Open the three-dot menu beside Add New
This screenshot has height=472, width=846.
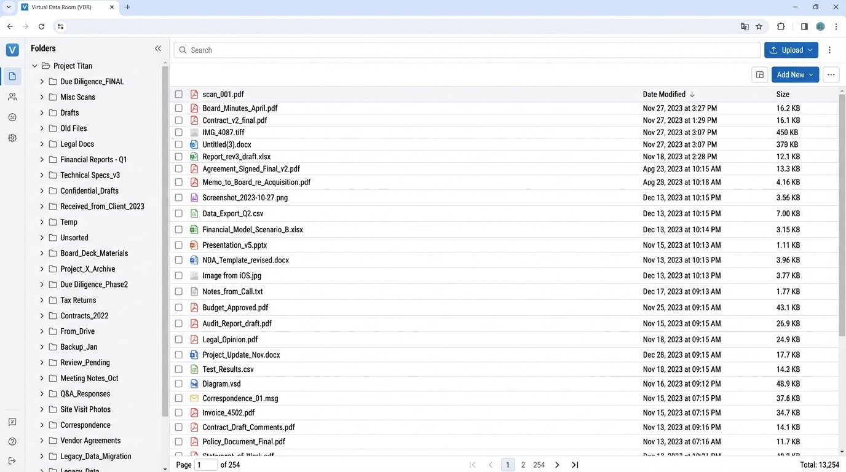coord(831,74)
